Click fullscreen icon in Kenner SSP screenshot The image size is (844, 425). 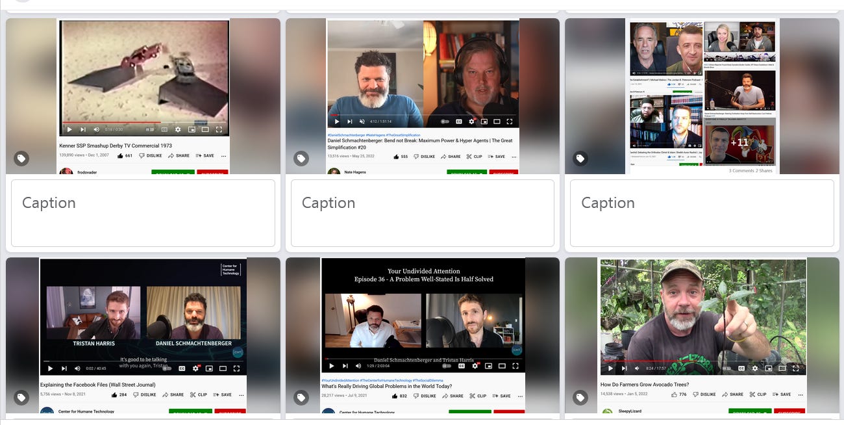click(x=219, y=129)
